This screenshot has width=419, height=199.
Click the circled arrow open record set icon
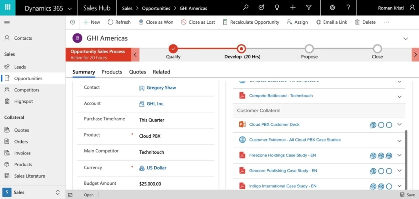click(x=72, y=22)
